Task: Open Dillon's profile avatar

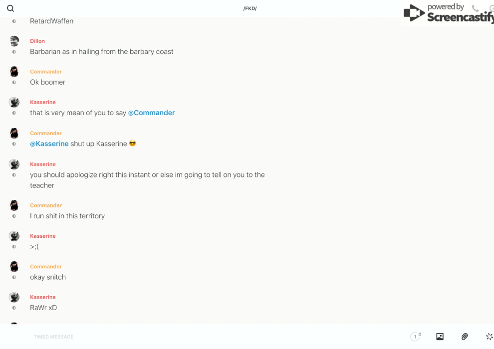Action: click(x=14, y=41)
